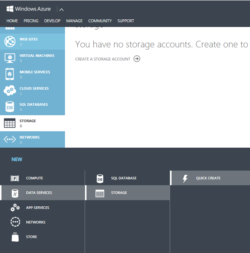Click the Storage table icon in sidebar

tap(9, 123)
